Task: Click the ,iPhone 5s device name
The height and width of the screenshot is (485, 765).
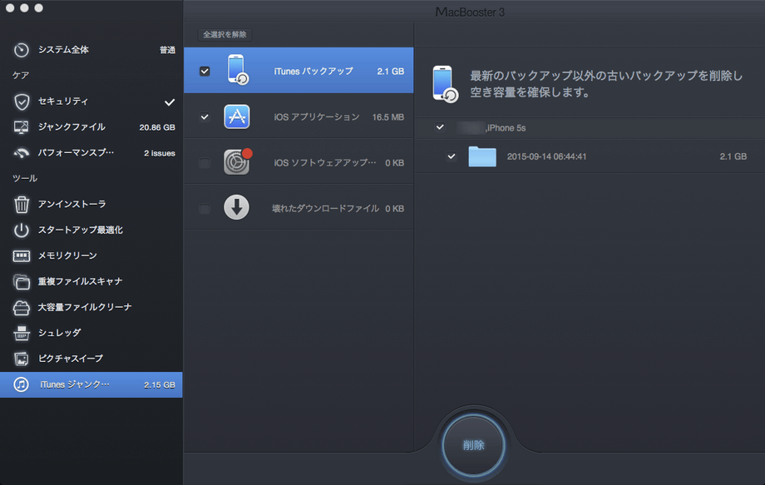Action: [505, 128]
